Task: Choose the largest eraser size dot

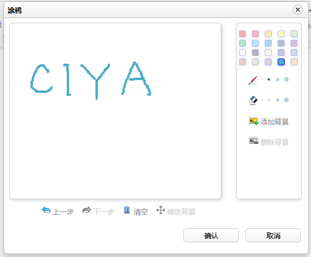Action: pos(286,100)
